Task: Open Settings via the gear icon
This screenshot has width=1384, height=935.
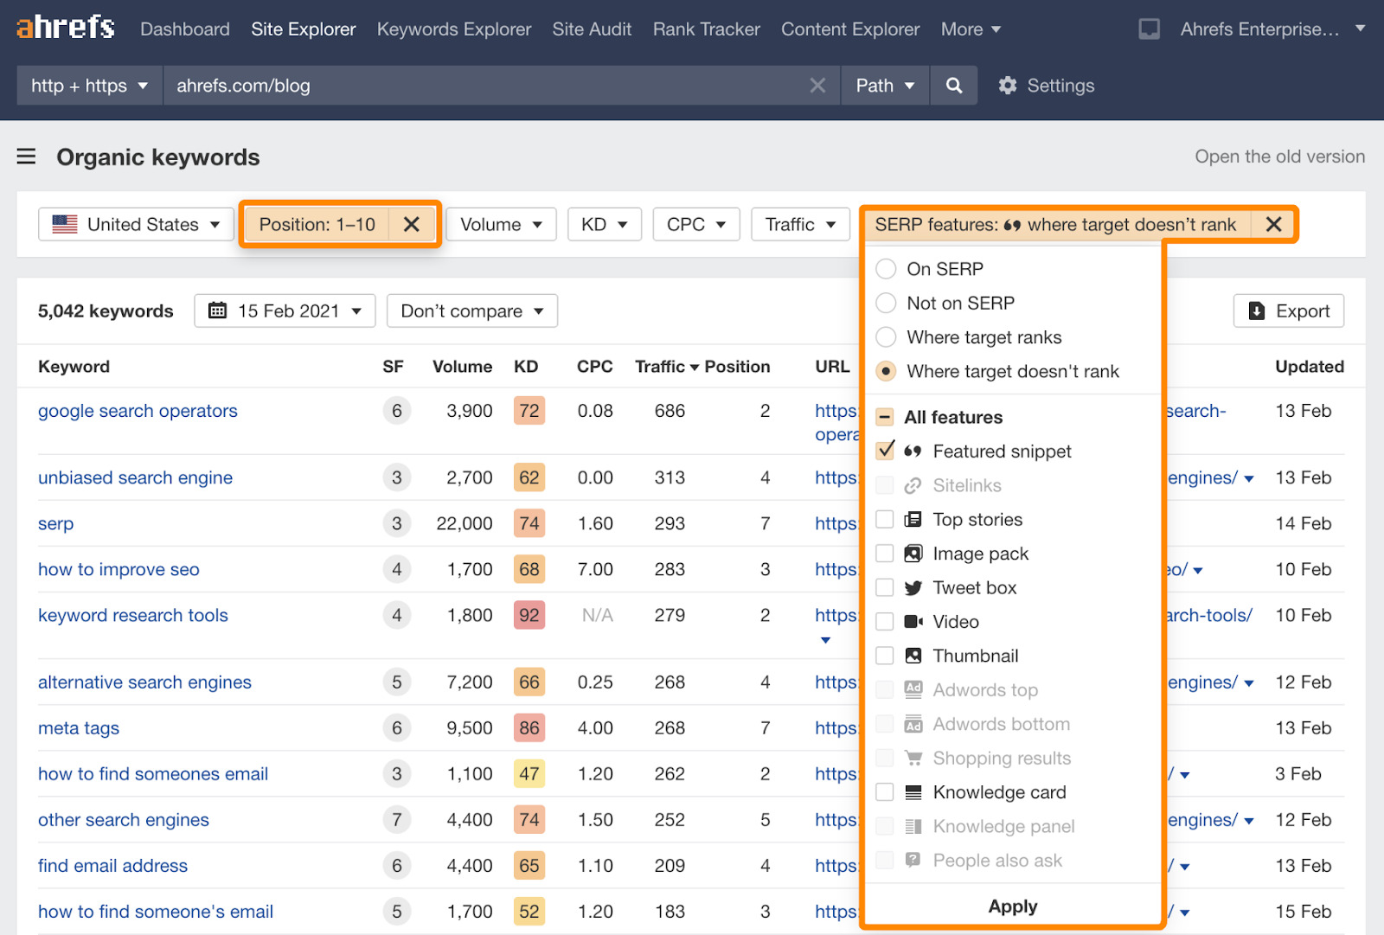Action: click(1008, 86)
